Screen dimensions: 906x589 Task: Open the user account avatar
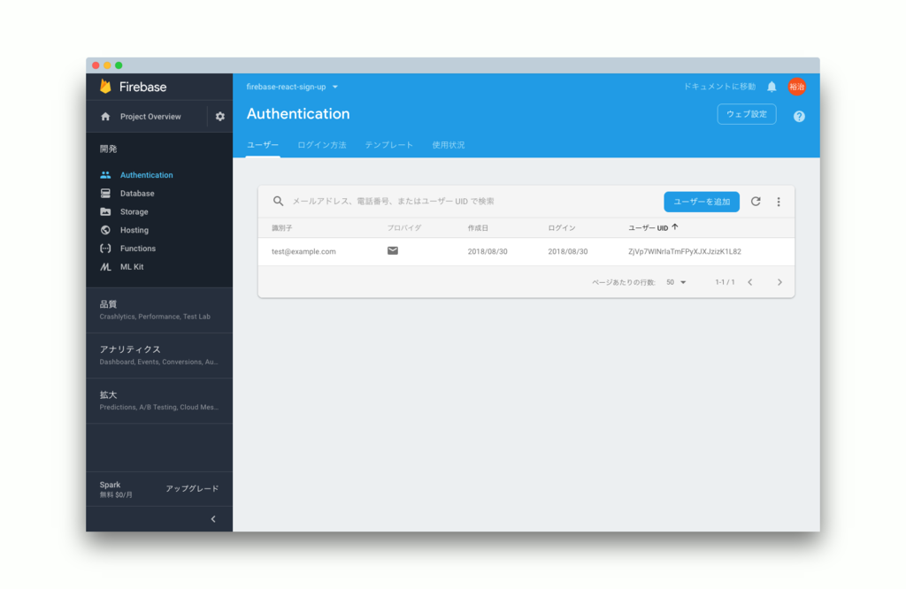point(797,87)
